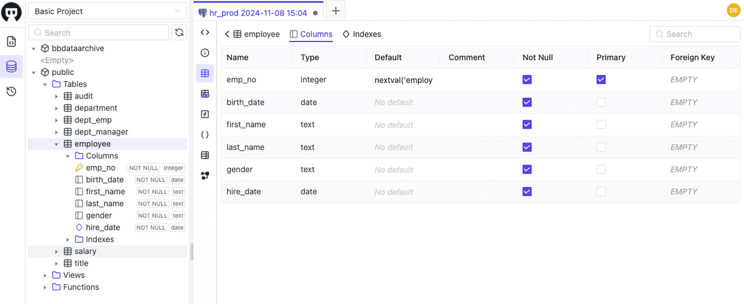Toggle Primary checkbox for gender
The image size is (744, 304).
click(601, 170)
